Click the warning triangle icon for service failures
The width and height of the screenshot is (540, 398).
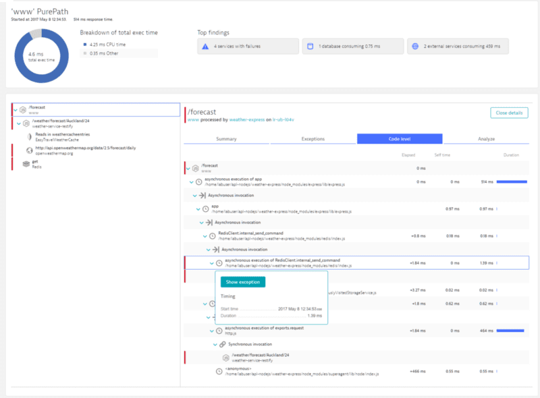click(x=205, y=47)
